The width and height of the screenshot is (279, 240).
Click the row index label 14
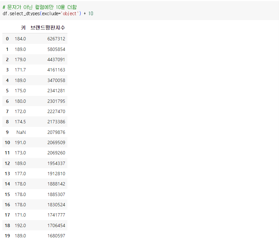pyautogui.click(x=7, y=184)
